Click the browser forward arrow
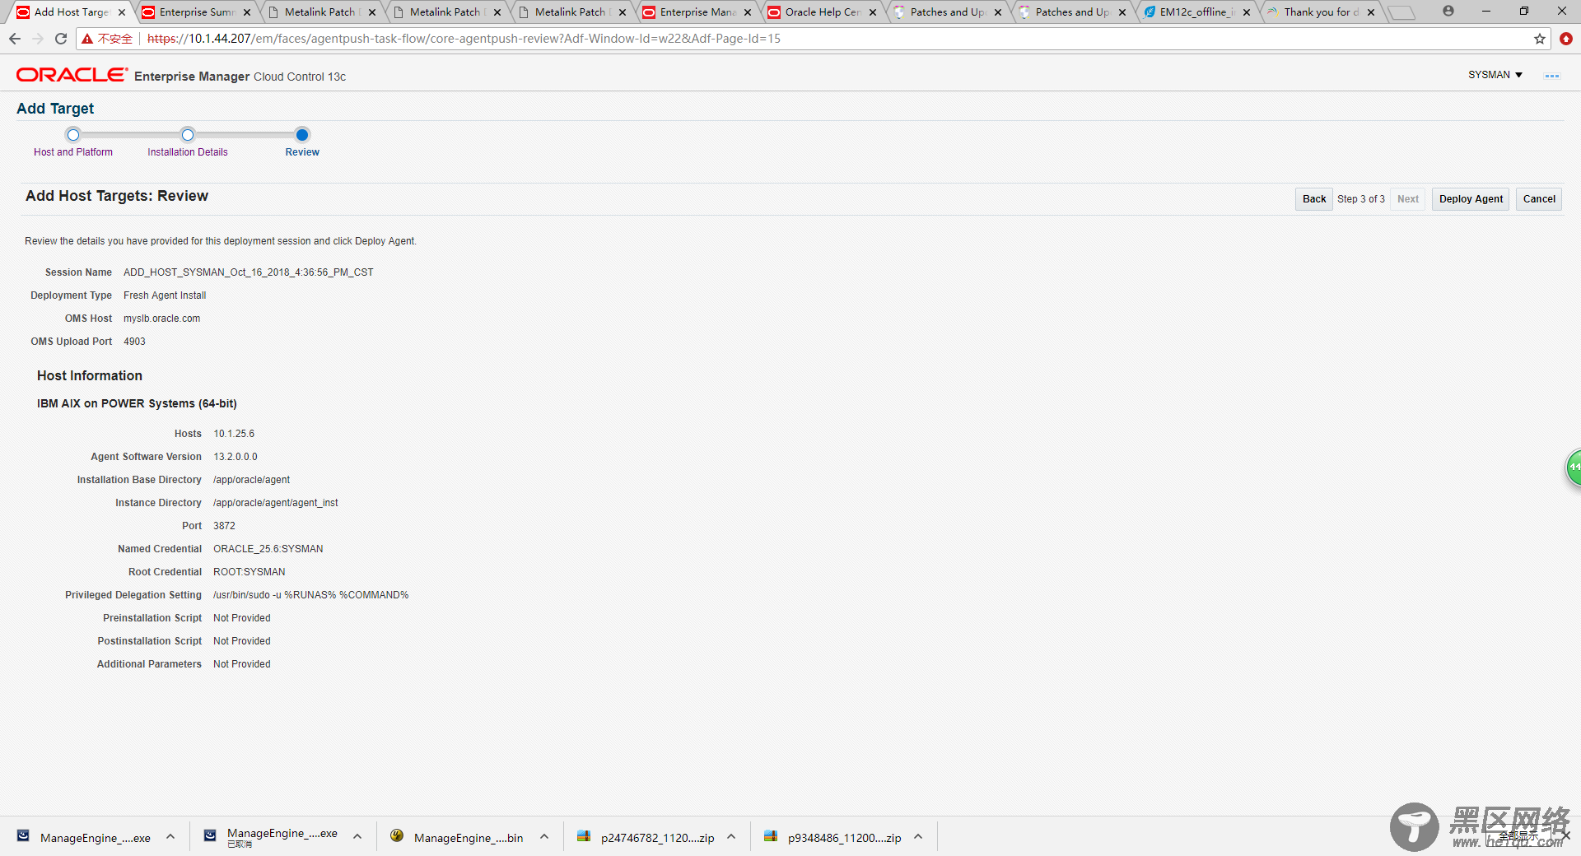This screenshot has height=856, width=1581. 38,39
